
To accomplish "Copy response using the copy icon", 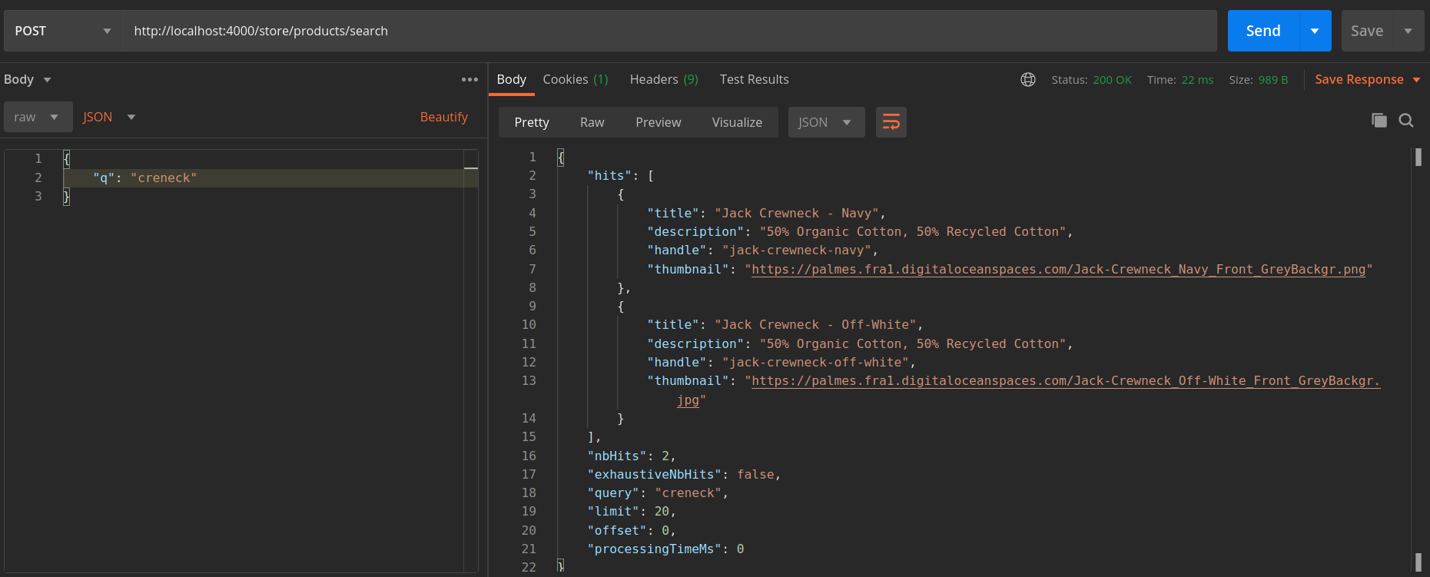I will click(1379, 120).
